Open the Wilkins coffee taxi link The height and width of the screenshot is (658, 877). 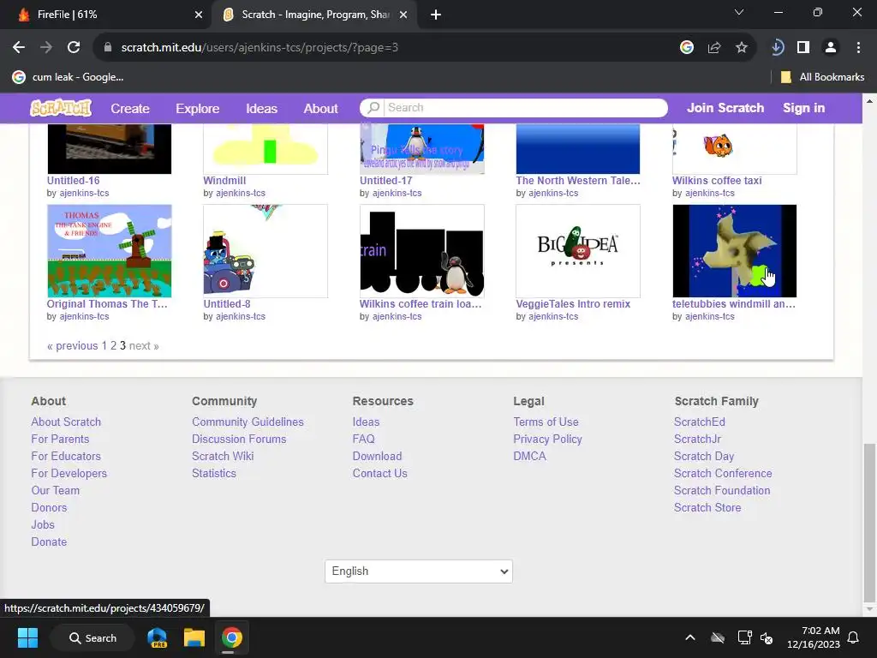coord(717,181)
